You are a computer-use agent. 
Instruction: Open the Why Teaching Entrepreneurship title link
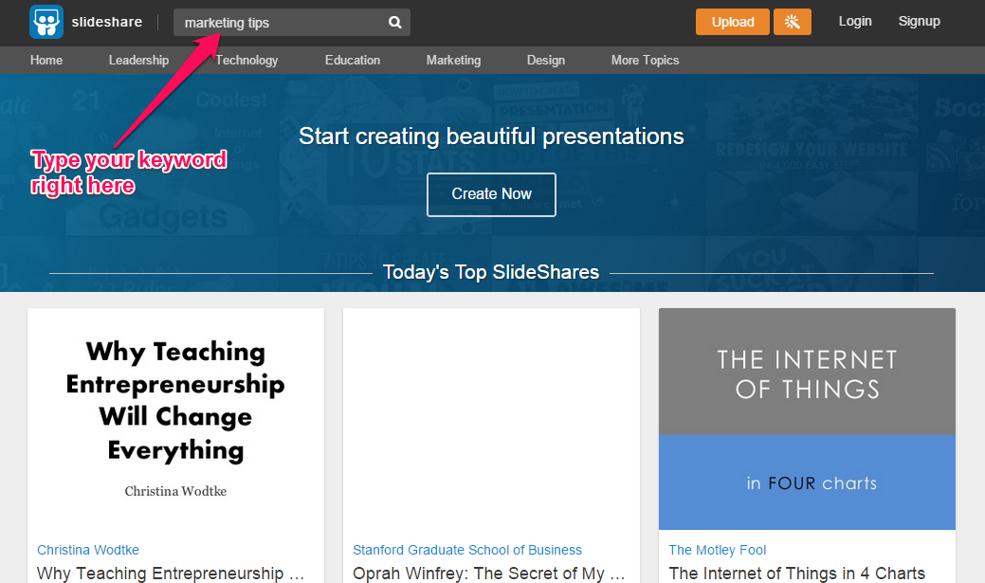[171, 573]
